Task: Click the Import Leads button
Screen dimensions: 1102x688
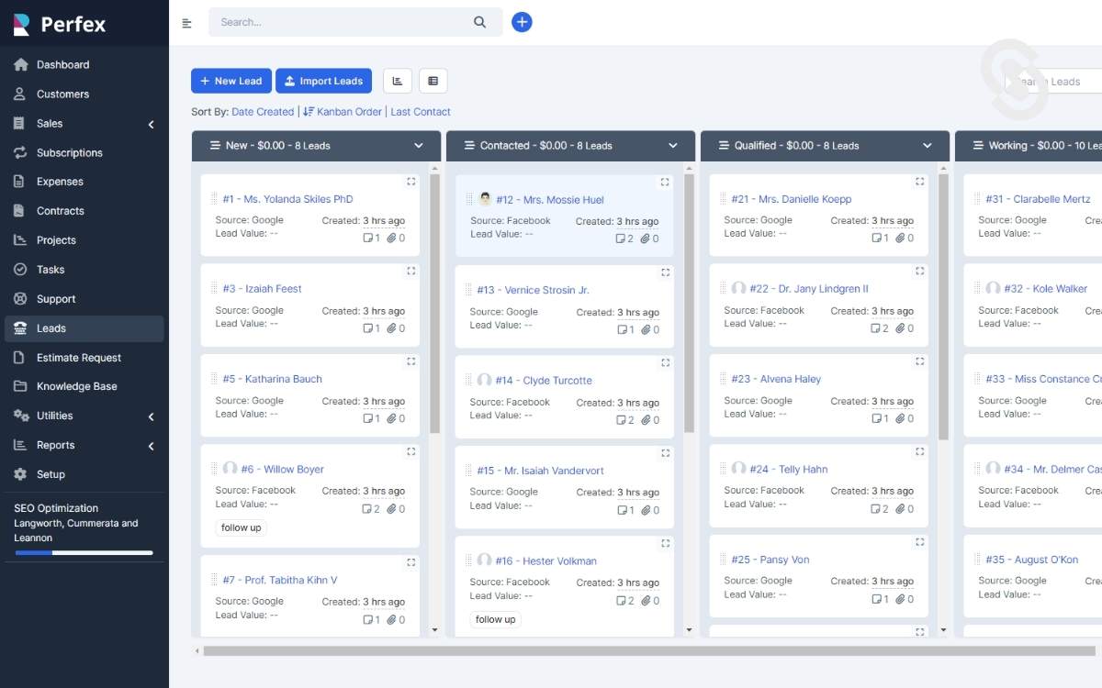Action: pos(323,81)
